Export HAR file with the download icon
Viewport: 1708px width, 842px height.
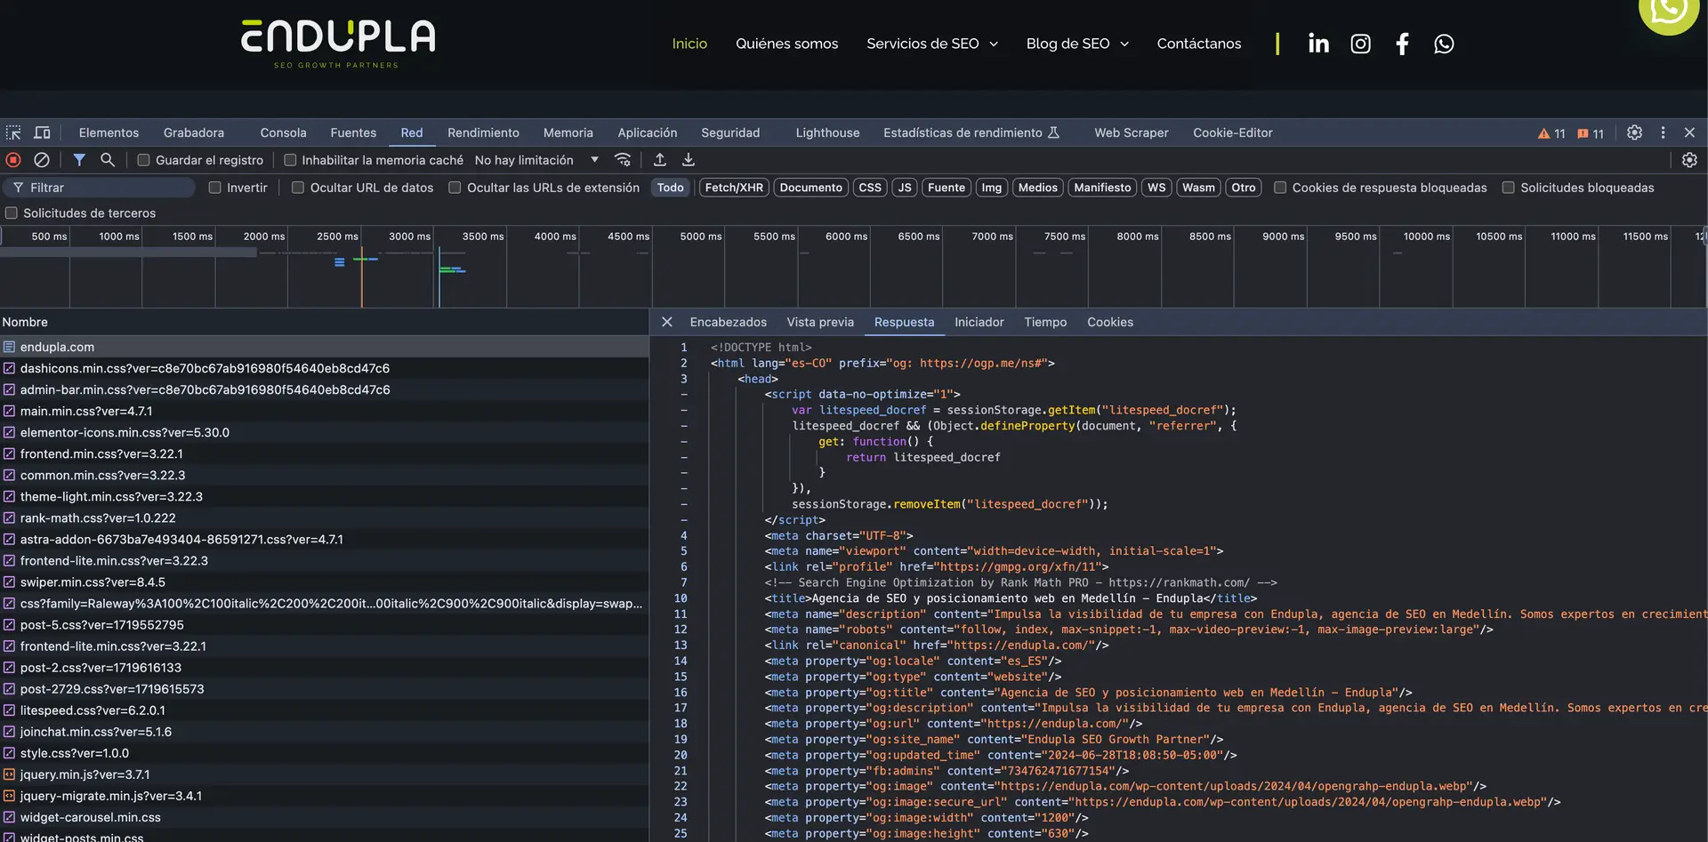[x=688, y=160]
